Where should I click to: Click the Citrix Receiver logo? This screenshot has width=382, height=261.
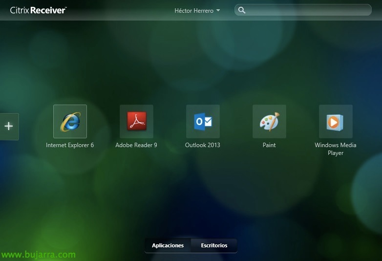coord(38,10)
